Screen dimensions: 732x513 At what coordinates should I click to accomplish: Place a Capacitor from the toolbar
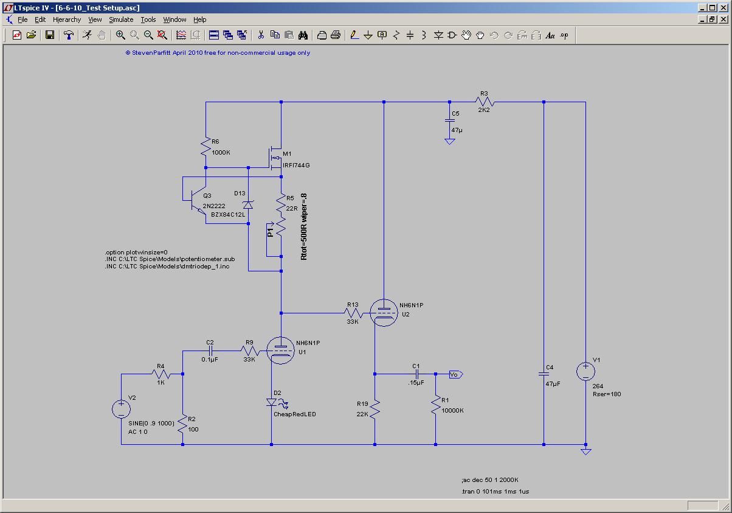tap(410, 35)
